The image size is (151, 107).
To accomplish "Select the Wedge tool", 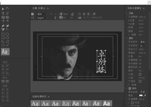I will click(3, 41).
